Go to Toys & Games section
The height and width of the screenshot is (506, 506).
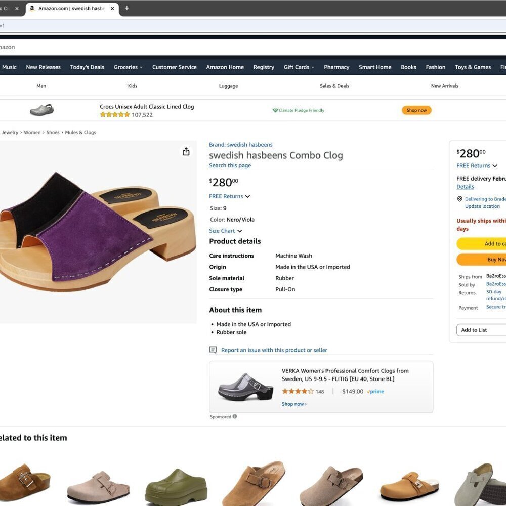[473, 67]
